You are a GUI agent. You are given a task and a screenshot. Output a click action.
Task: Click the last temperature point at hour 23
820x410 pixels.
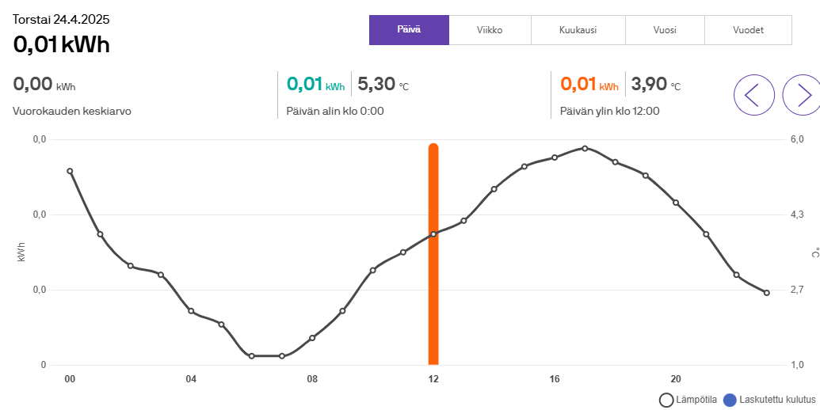(767, 293)
